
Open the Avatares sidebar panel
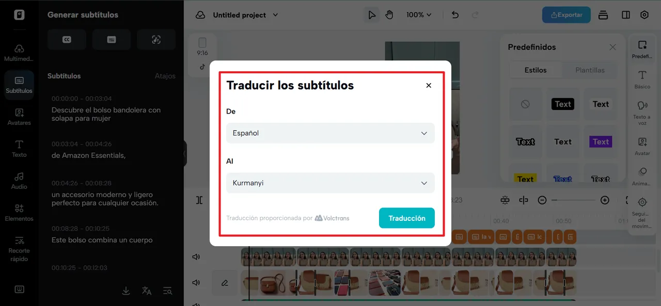(19, 117)
